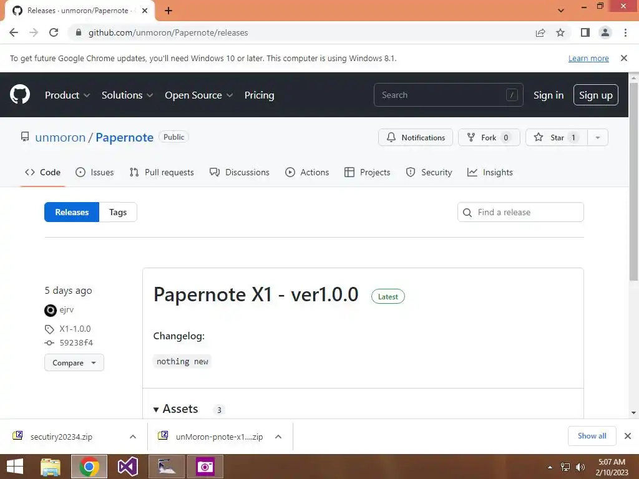Click the Sign up button
Screen dimensions: 639x479
click(x=595, y=95)
